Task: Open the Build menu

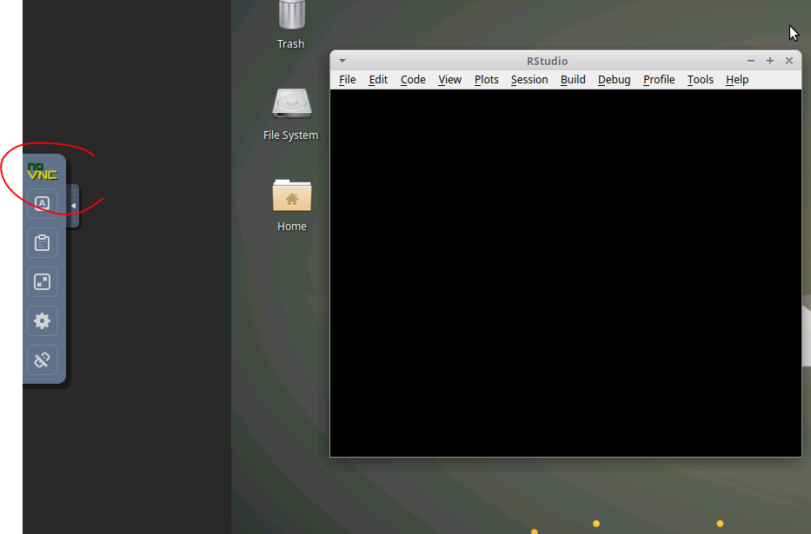Action: point(573,80)
